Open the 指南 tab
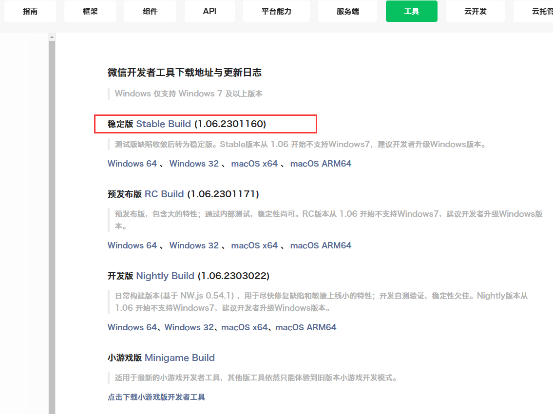 point(30,11)
